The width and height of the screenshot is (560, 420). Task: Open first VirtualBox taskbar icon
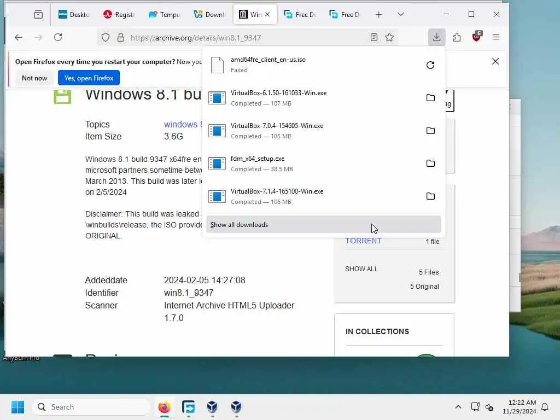212,407
